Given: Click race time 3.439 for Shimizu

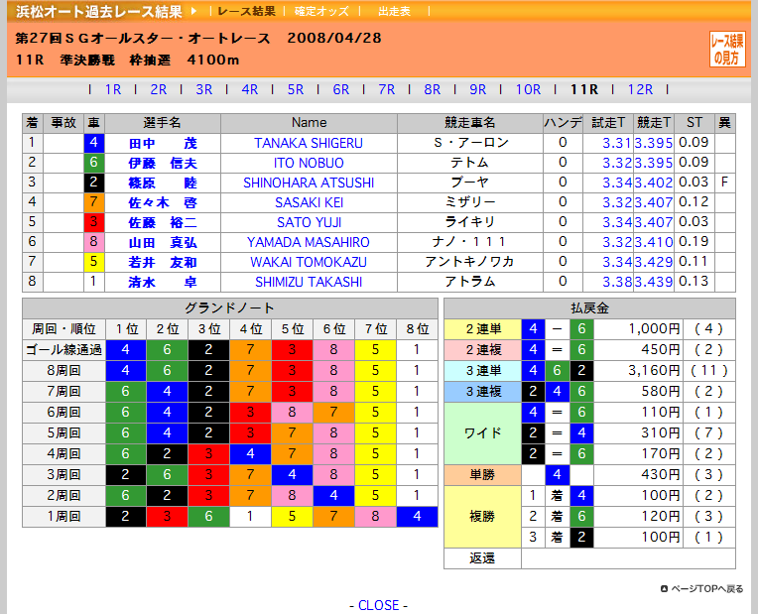Looking at the screenshot, I should click(654, 282).
